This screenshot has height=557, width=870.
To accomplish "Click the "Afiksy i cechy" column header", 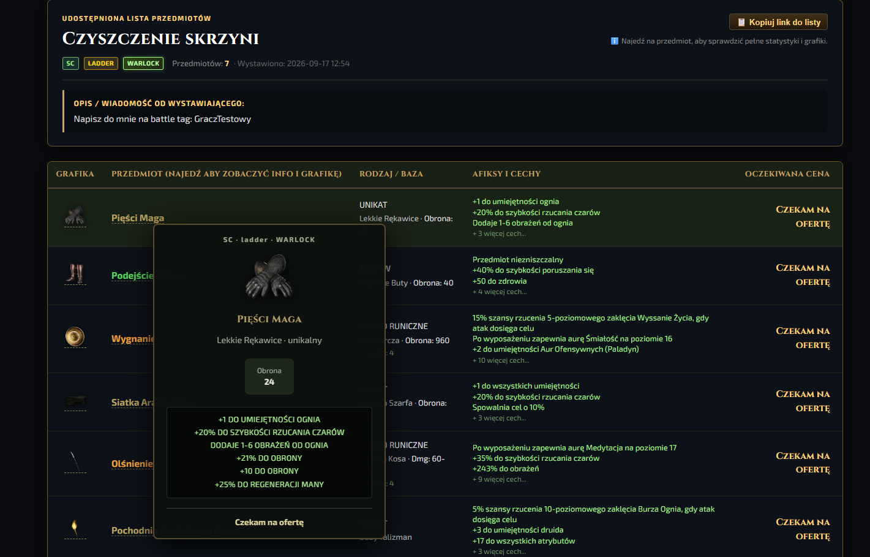I will coord(506,174).
